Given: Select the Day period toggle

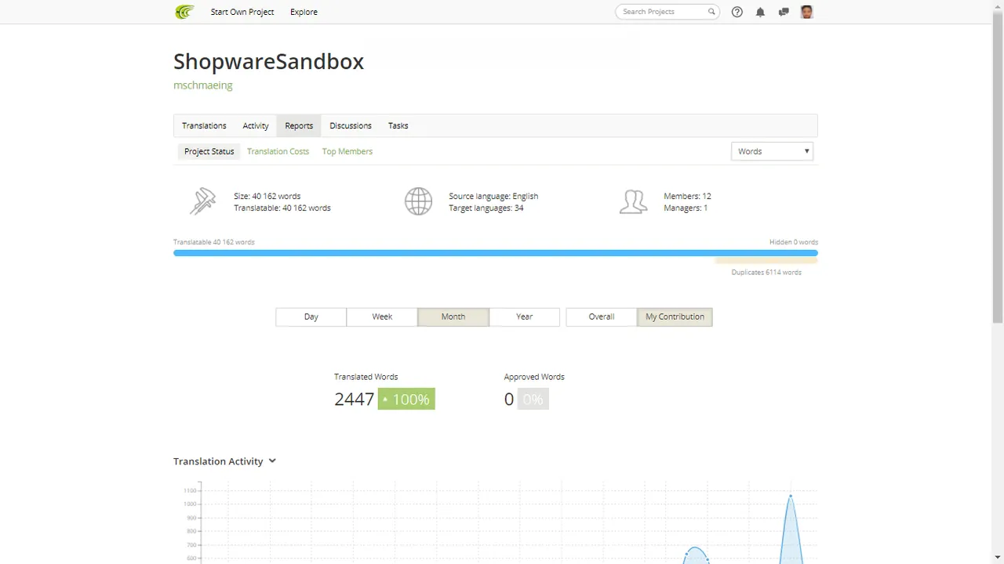Looking at the screenshot, I should (x=311, y=316).
